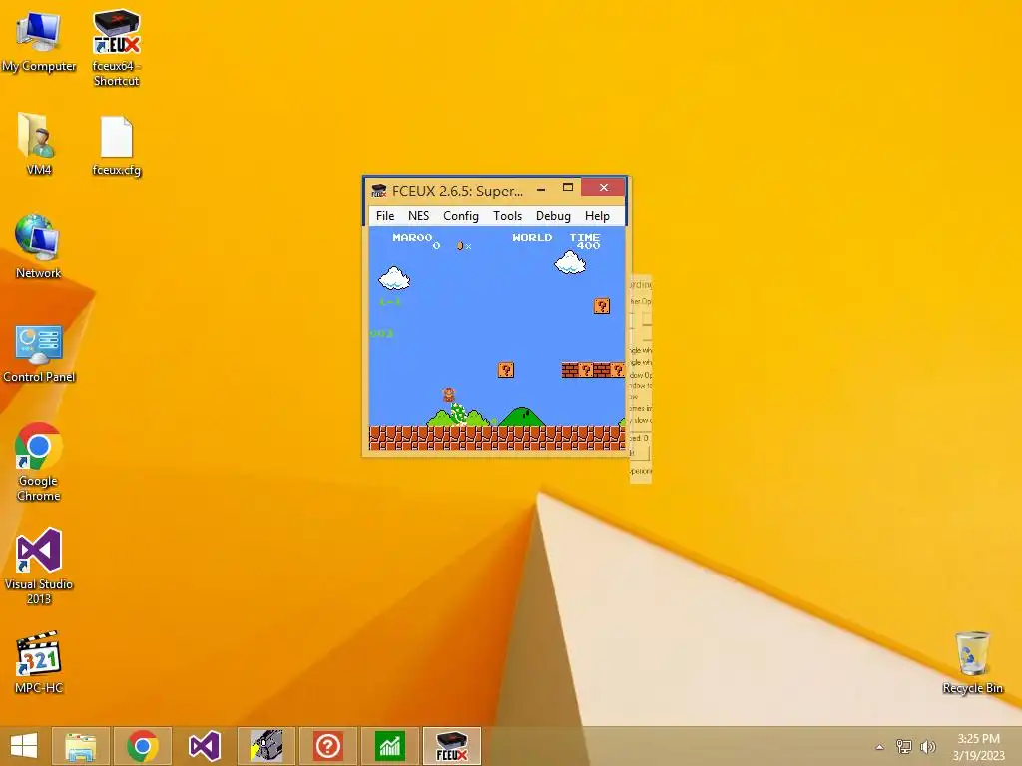Open the File menu in FCEUX
This screenshot has width=1022, height=766.
[384, 216]
